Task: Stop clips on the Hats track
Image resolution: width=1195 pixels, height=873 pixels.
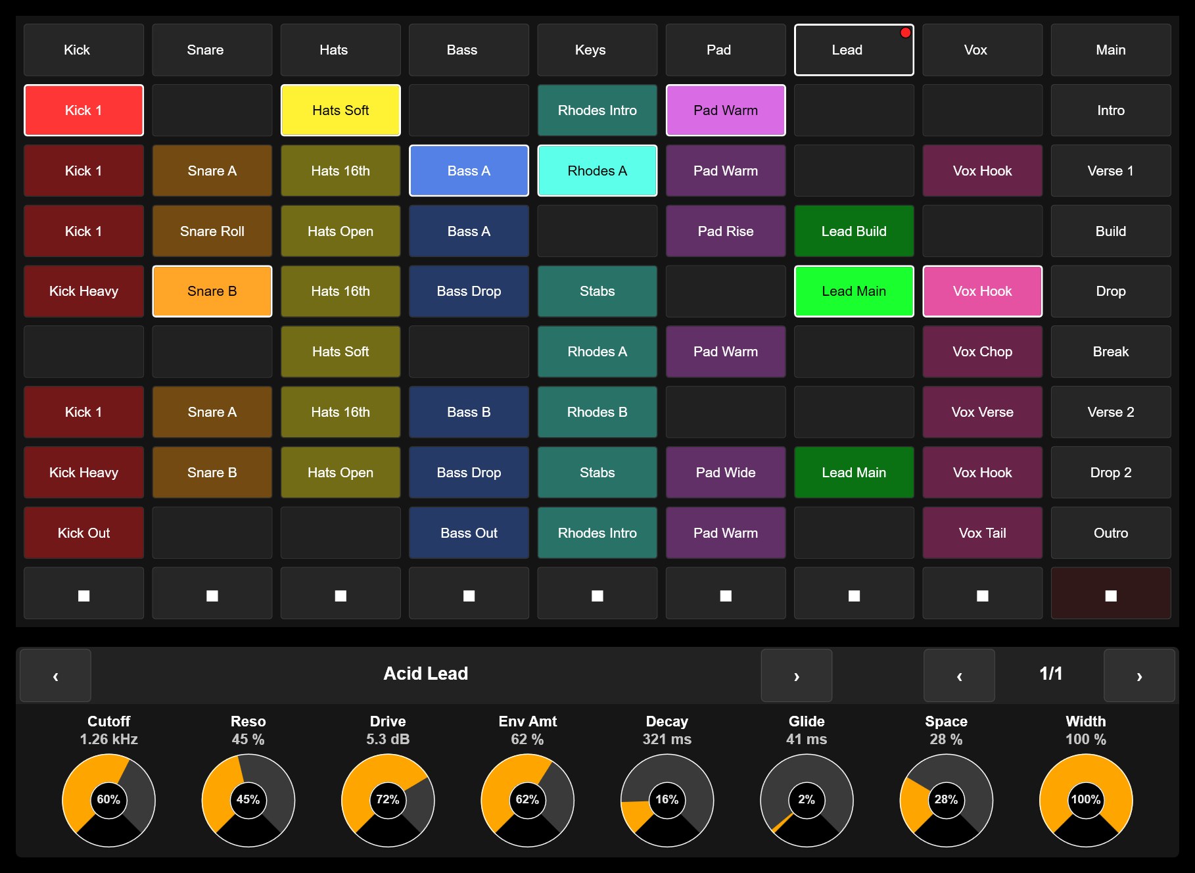Action: tap(340, 593)
